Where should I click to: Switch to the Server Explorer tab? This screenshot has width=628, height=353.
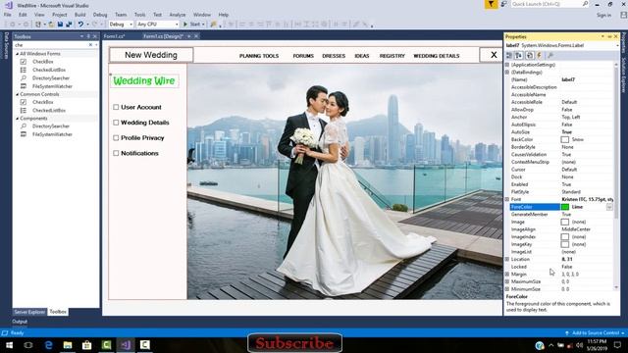click(x=29, y=312)
